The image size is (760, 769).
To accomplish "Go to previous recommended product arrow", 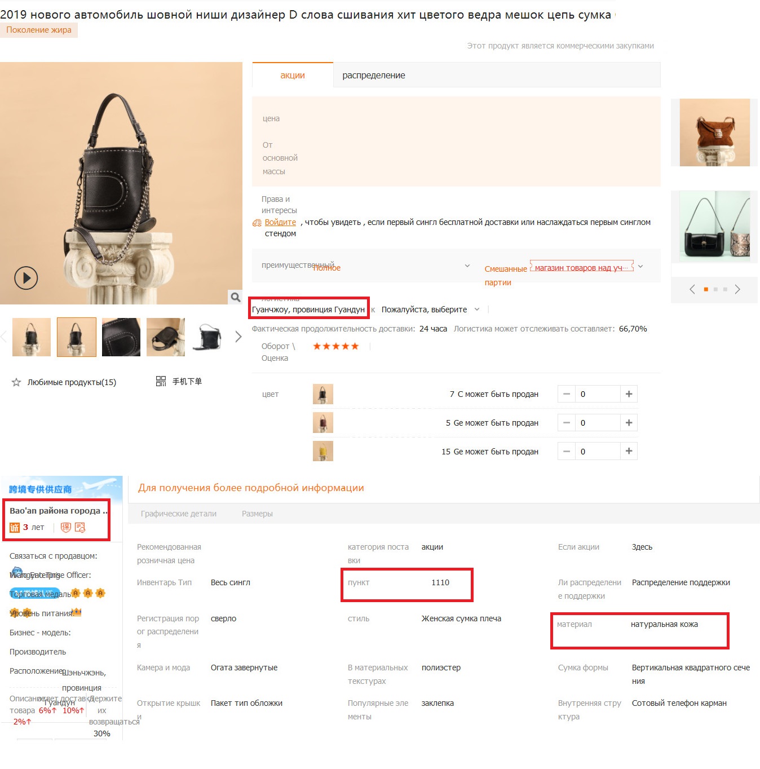I will click(x=692, y=289).
